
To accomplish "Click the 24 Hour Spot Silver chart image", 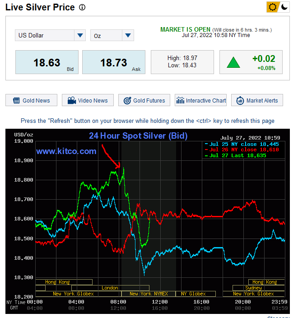I will pyautogui.click(x=148, y=221).
